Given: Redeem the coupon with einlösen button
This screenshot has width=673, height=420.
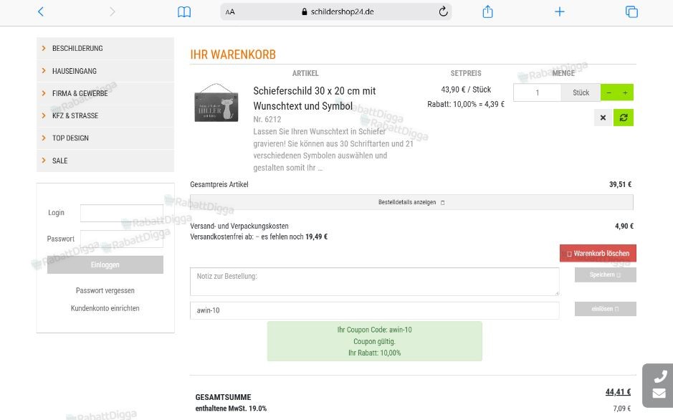Looking at the screenshot, I should point(605,309).
